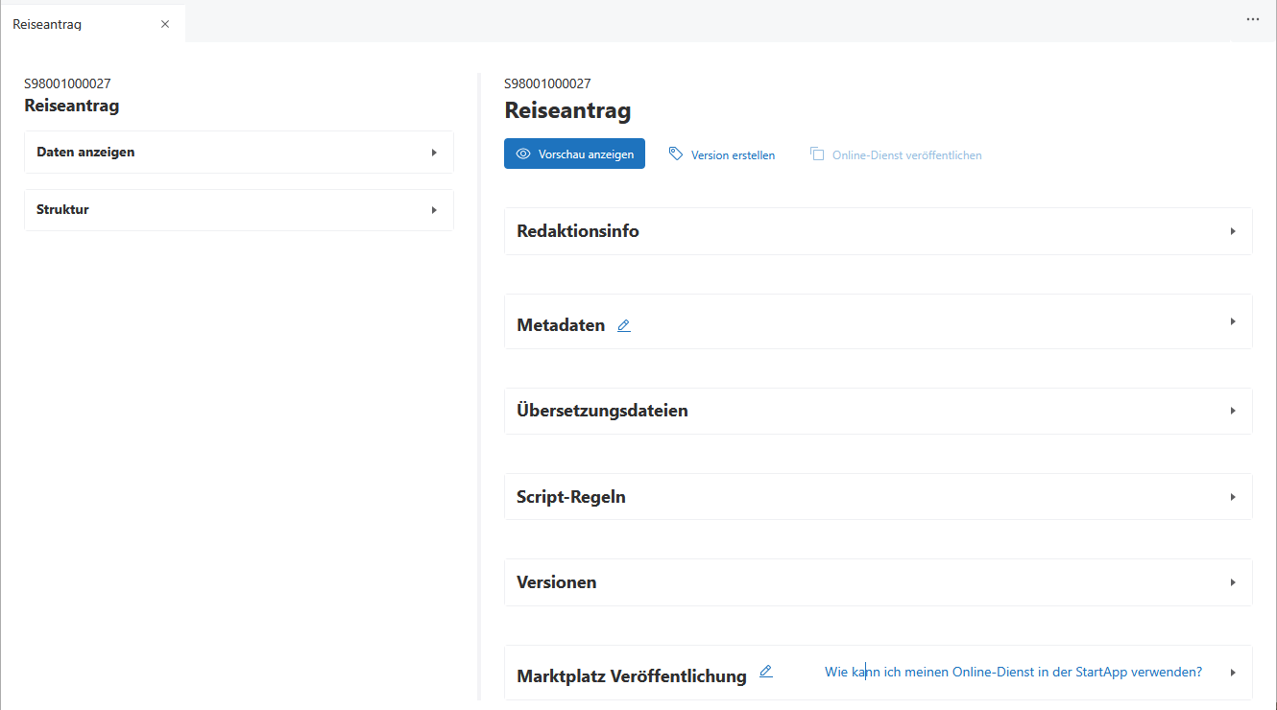Click the eye icon in Vorschau anzeigen
1277x710 pixels.
pos(523,154)
